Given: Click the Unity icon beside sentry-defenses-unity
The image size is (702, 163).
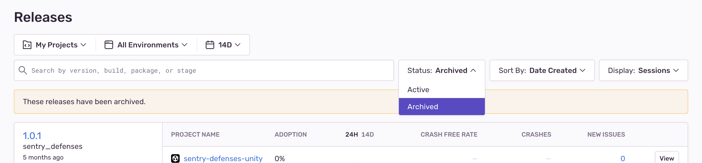Looking at the screenshot, I should coord(175,158).
